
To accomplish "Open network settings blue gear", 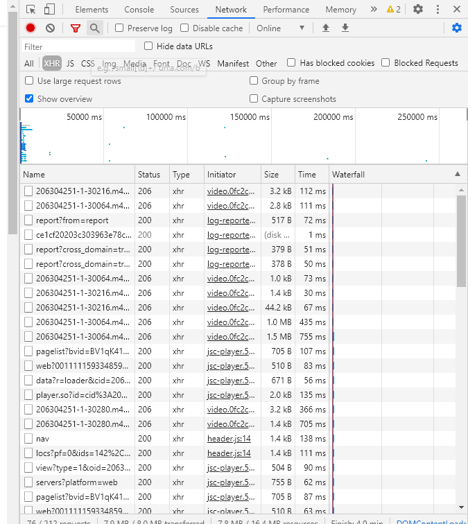I will (x=457, y=28).
